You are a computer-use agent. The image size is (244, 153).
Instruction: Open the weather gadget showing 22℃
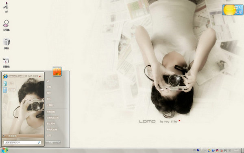(233, 10)
